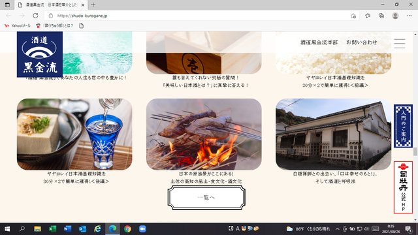Open the touch keyboard tray icon
The width and height of the screenshot is (418, 235).
[x=376, y=229]
